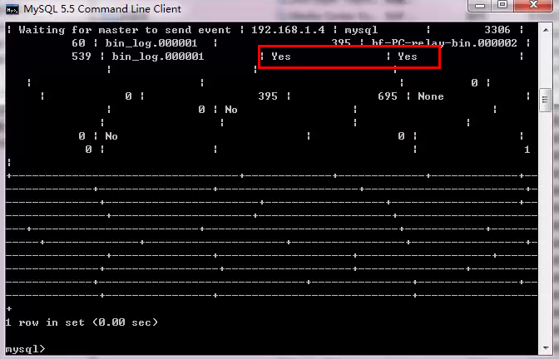The width and height of the screenshot is (559, 359).
Task: Click the relay-bin.000002 file name
Action: pos(444,43)
